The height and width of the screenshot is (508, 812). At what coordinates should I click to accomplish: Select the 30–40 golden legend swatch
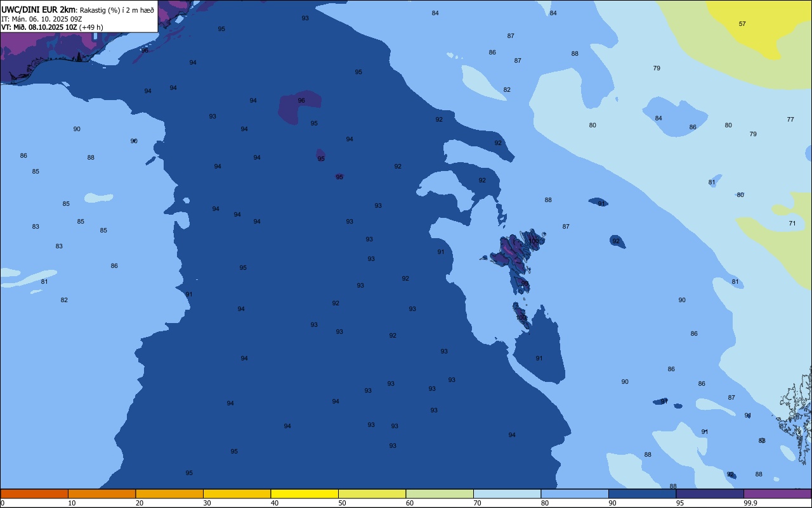(237, 493)
